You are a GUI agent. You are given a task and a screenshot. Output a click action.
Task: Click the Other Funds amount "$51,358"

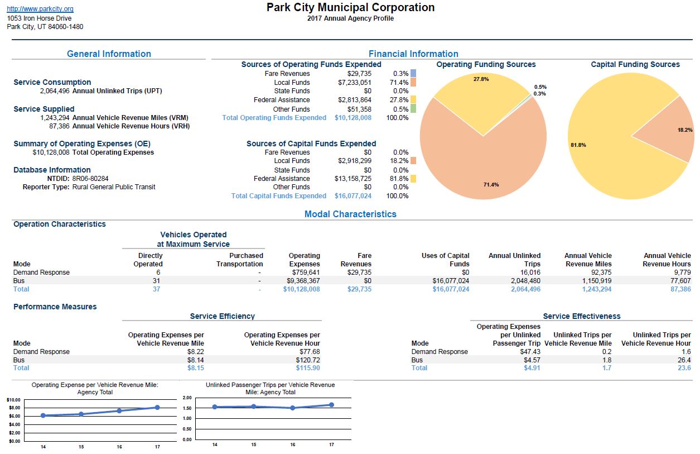(359, 109)
